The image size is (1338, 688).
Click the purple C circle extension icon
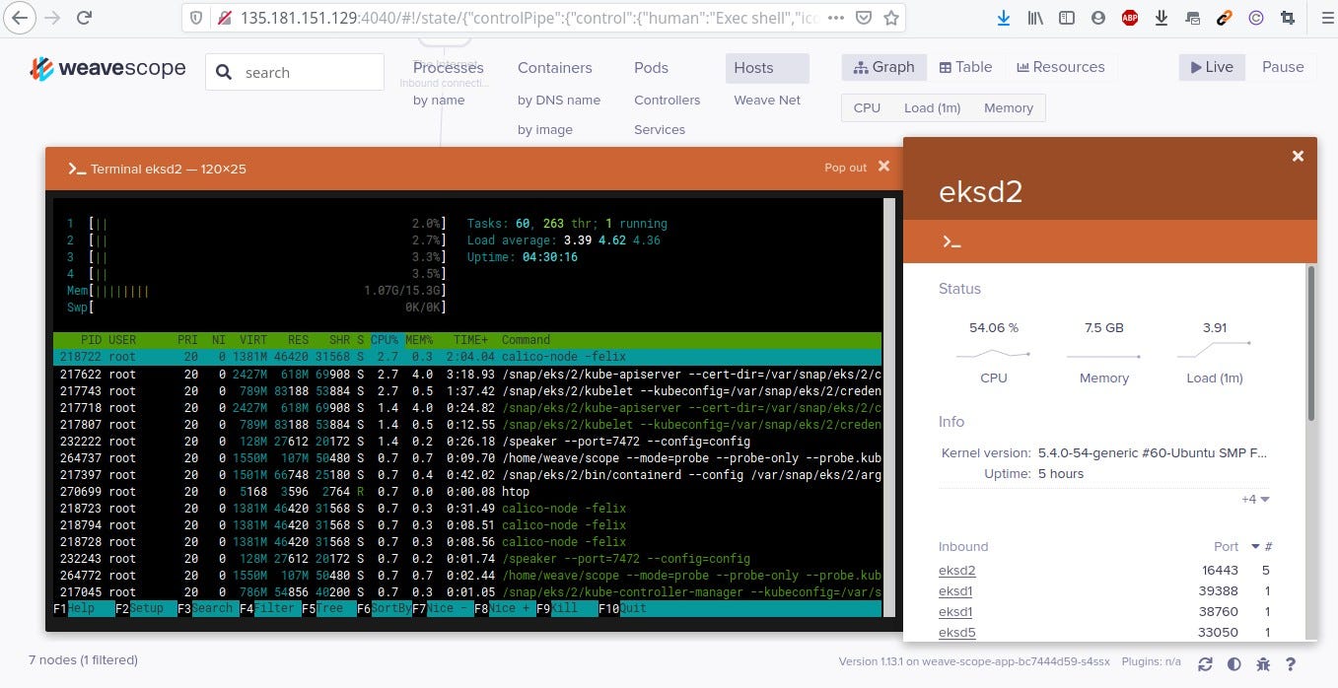tap(1256, 18)
